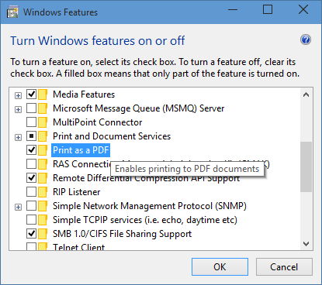Screen dimensions: 322x285
Task: Check the MultiPoint Connector checkbox
Action: 32,122
